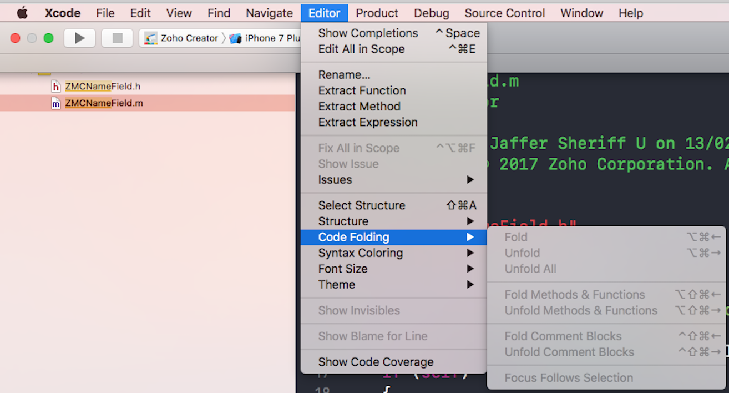Click the Run (play) button
The height and width of the screenshot is (393, 729).
(x=80, y=38)
